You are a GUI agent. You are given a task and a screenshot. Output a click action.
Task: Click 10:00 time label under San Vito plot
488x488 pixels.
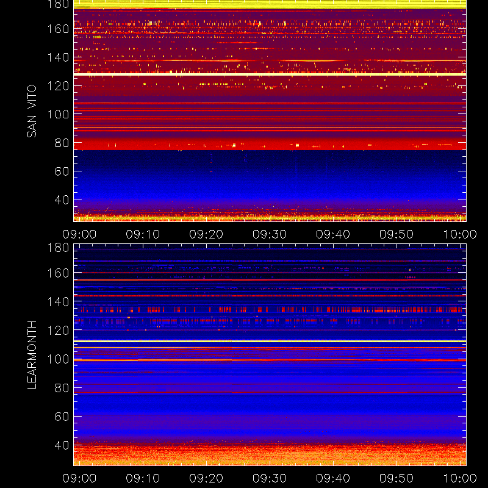(460, 234)
